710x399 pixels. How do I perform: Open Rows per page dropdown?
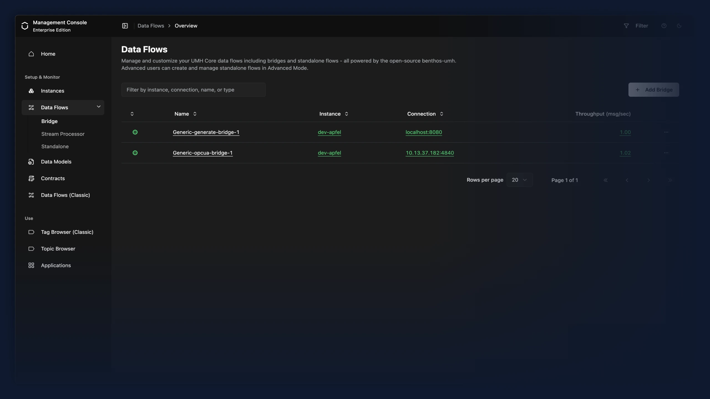tap(519, 180)
